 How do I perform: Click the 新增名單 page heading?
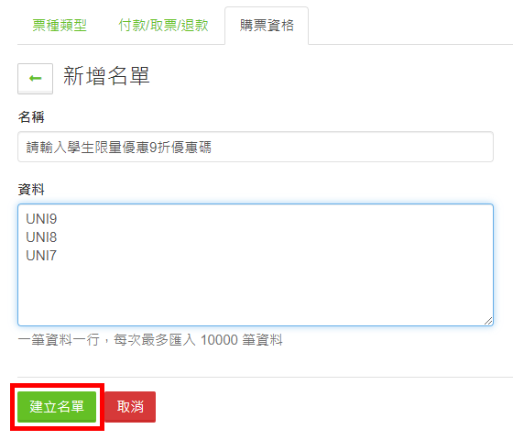click(x=106, y=76)
